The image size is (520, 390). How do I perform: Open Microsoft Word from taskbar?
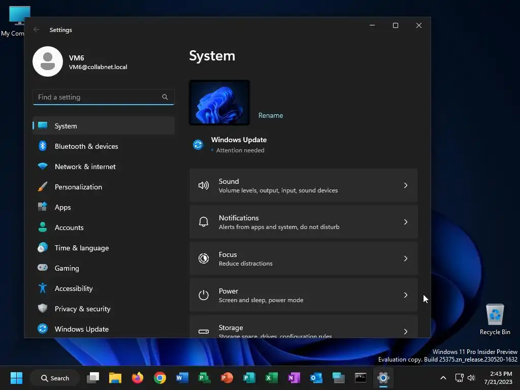(x=182, y=378)
